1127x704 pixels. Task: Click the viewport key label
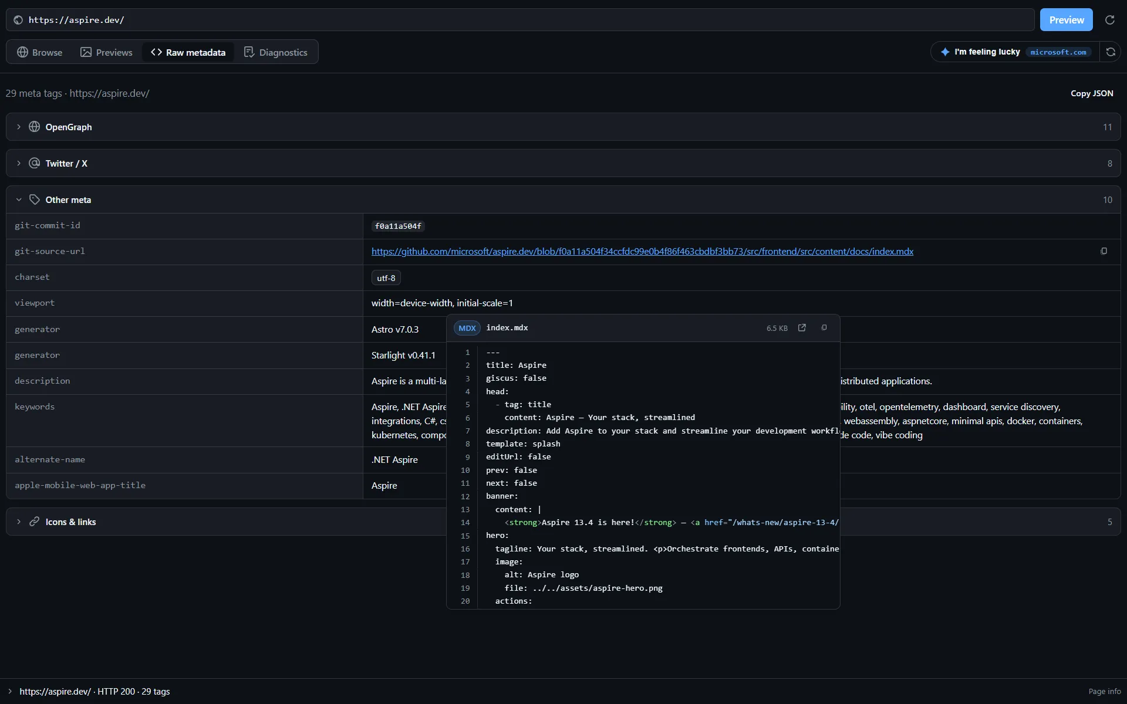click(x=35, y=303)
